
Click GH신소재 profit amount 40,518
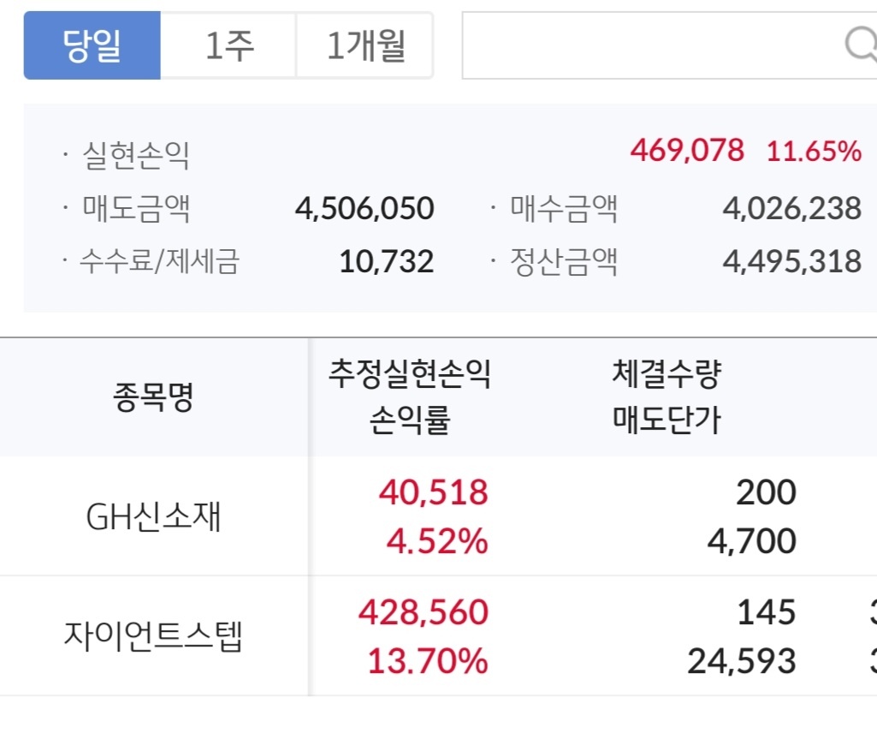point(434,492)
